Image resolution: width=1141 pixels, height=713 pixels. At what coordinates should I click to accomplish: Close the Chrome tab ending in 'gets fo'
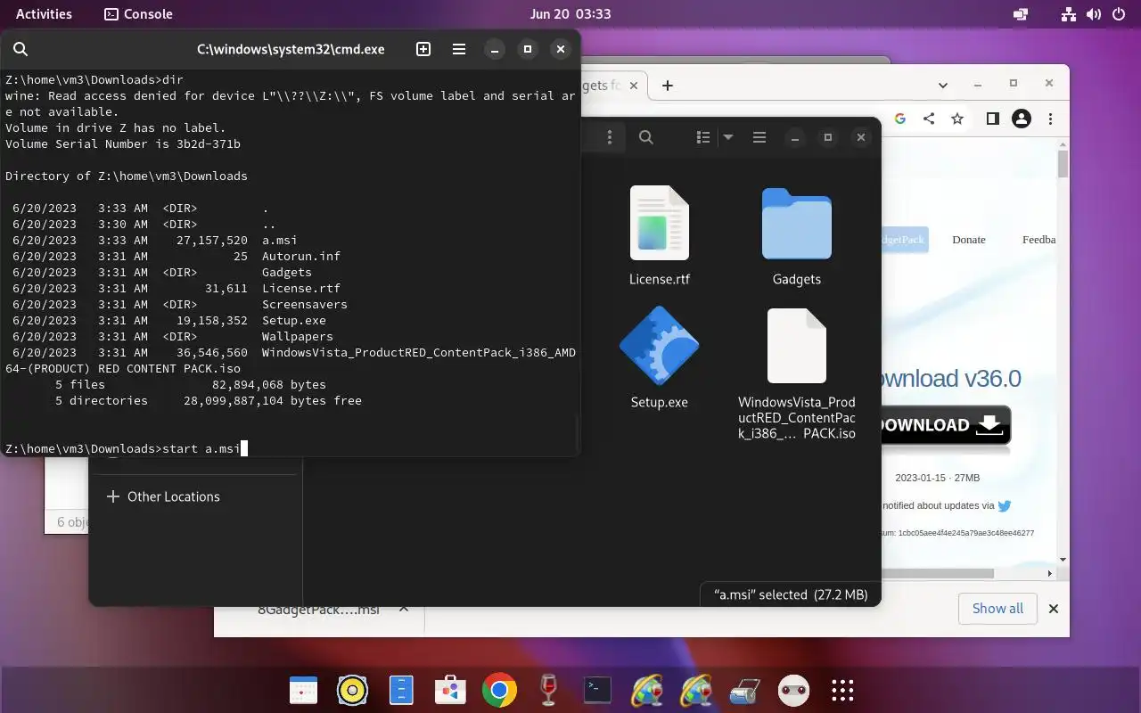[x=634, y=86]
